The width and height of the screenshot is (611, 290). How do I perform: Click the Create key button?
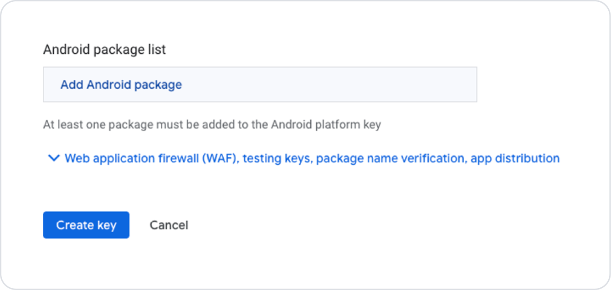click(86, 225)
